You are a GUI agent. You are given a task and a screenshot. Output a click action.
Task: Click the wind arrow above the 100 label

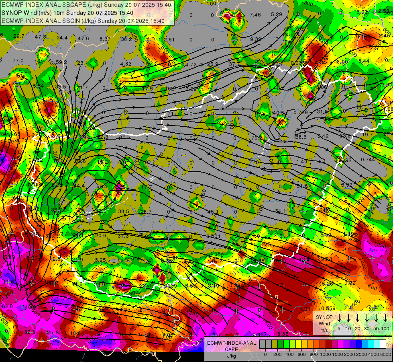point(385,318)
